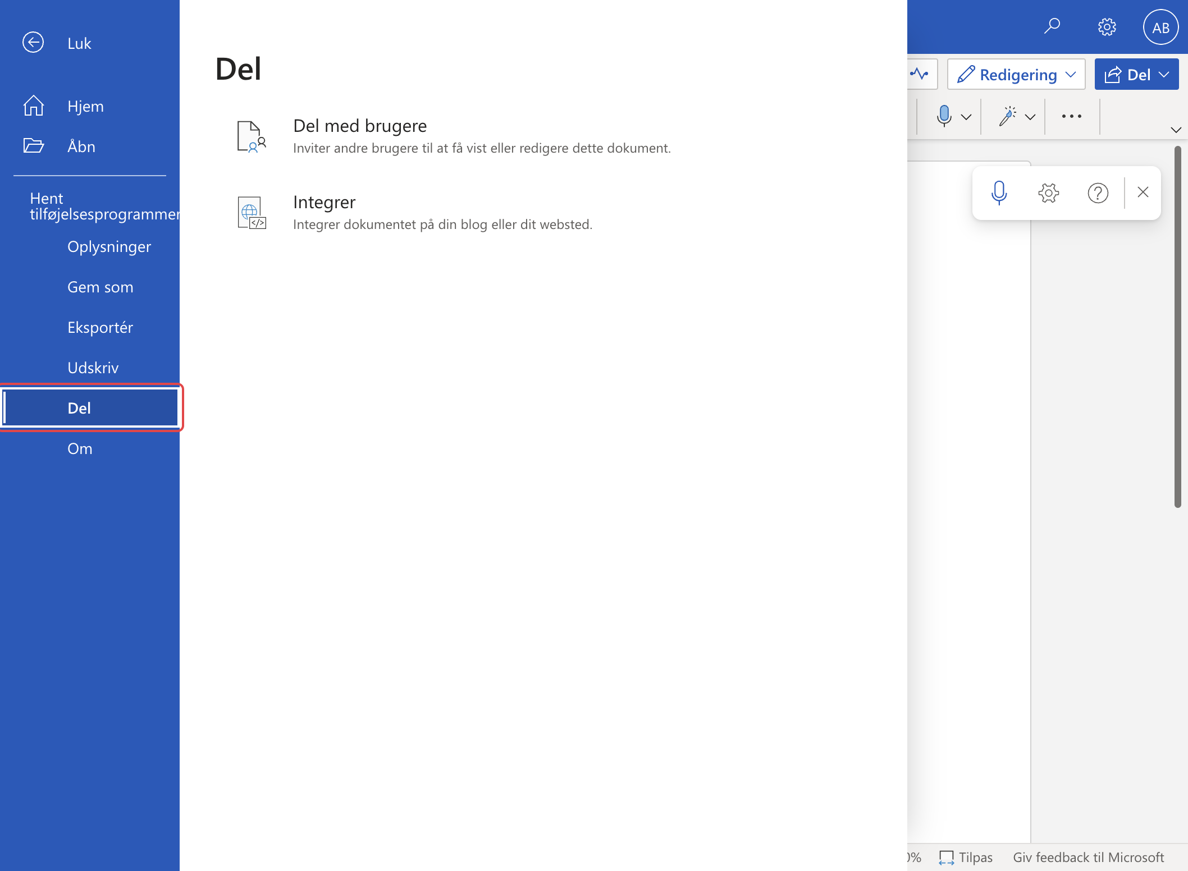
Task: Expand the Redigering mode dropdown
Action: 1016,74
